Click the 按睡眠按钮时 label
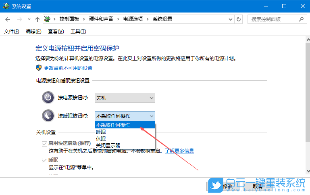This screenshot has height=195, width=310. pyautogui.click(x=73, y=116)
